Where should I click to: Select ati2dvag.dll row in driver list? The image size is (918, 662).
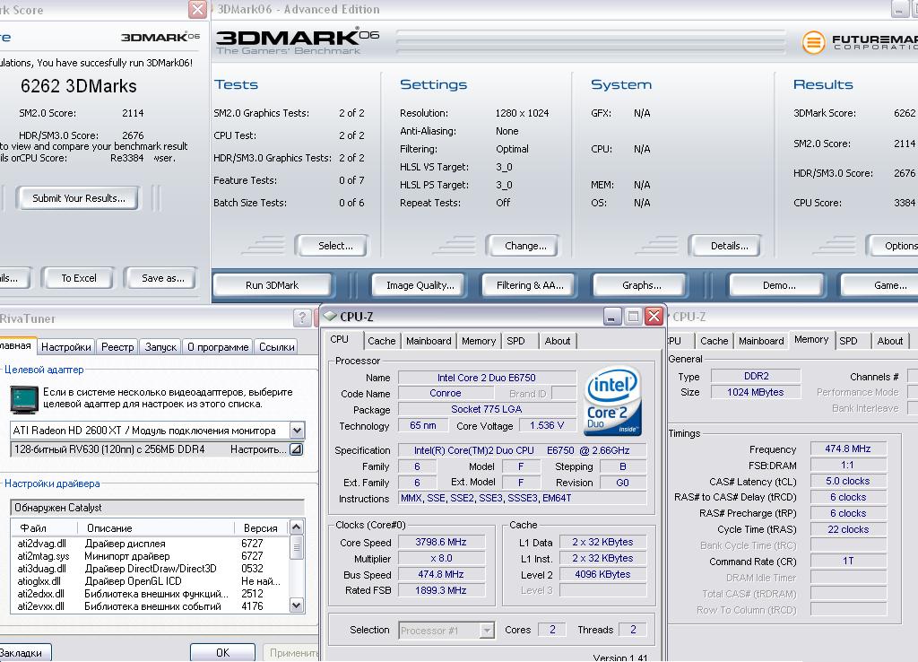[150, 544]
